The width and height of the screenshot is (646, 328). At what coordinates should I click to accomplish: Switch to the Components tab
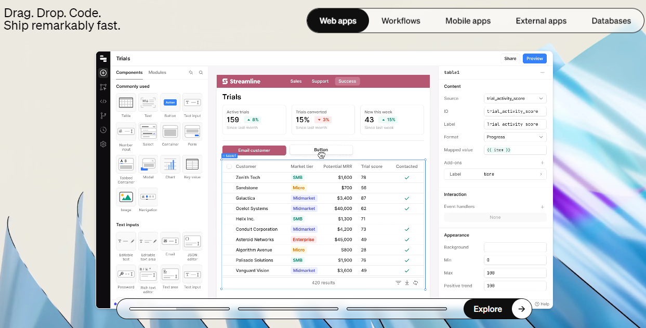click(129, 73)
